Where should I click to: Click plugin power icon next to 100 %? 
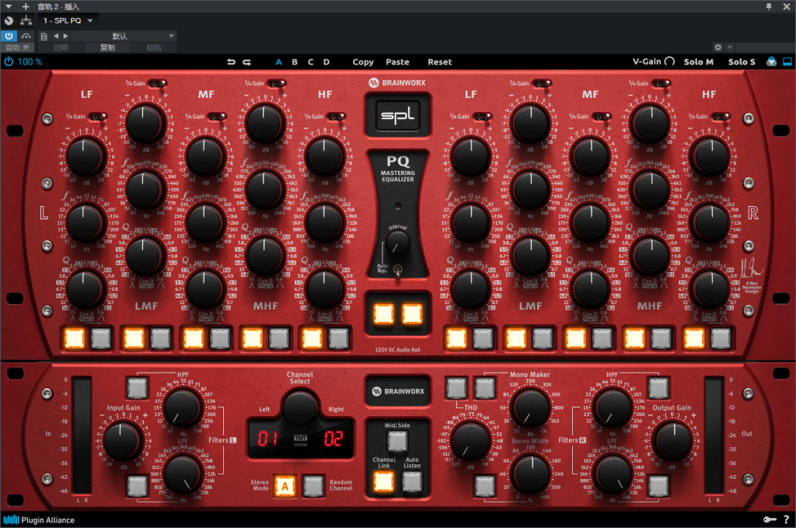pyautogui.click(x=9, y=61)
